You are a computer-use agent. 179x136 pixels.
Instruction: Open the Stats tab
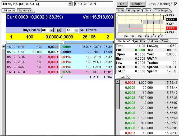(121, 11)
